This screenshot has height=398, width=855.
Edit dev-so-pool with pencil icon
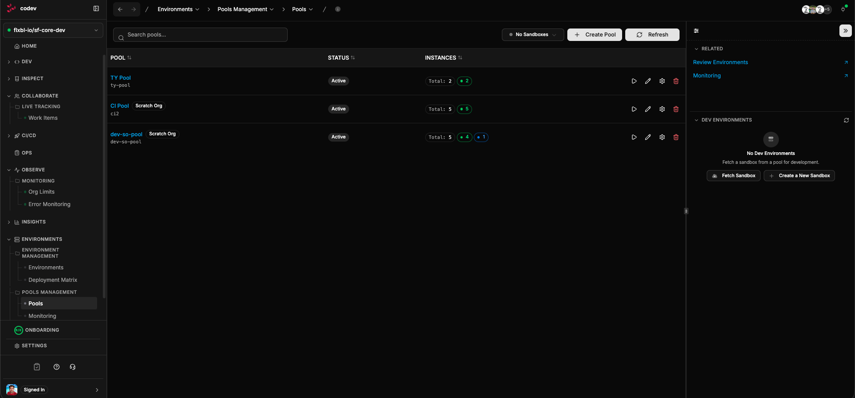(x=648, y=137)
